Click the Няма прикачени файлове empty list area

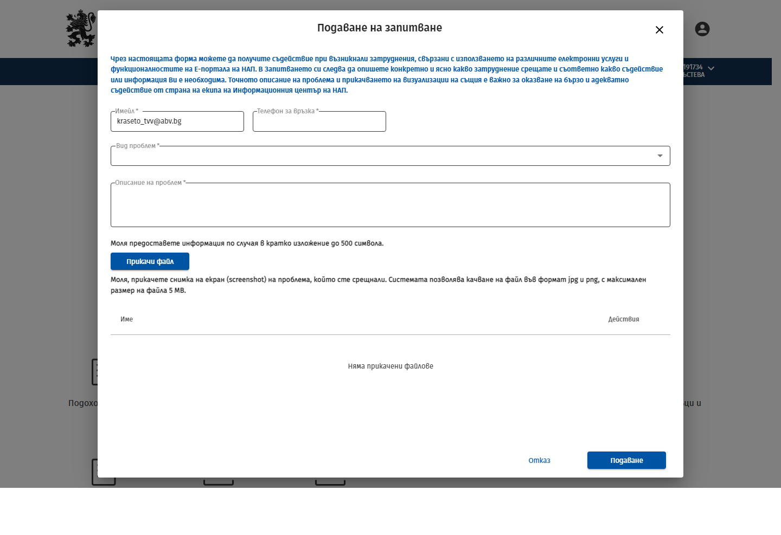coord(390,366)
